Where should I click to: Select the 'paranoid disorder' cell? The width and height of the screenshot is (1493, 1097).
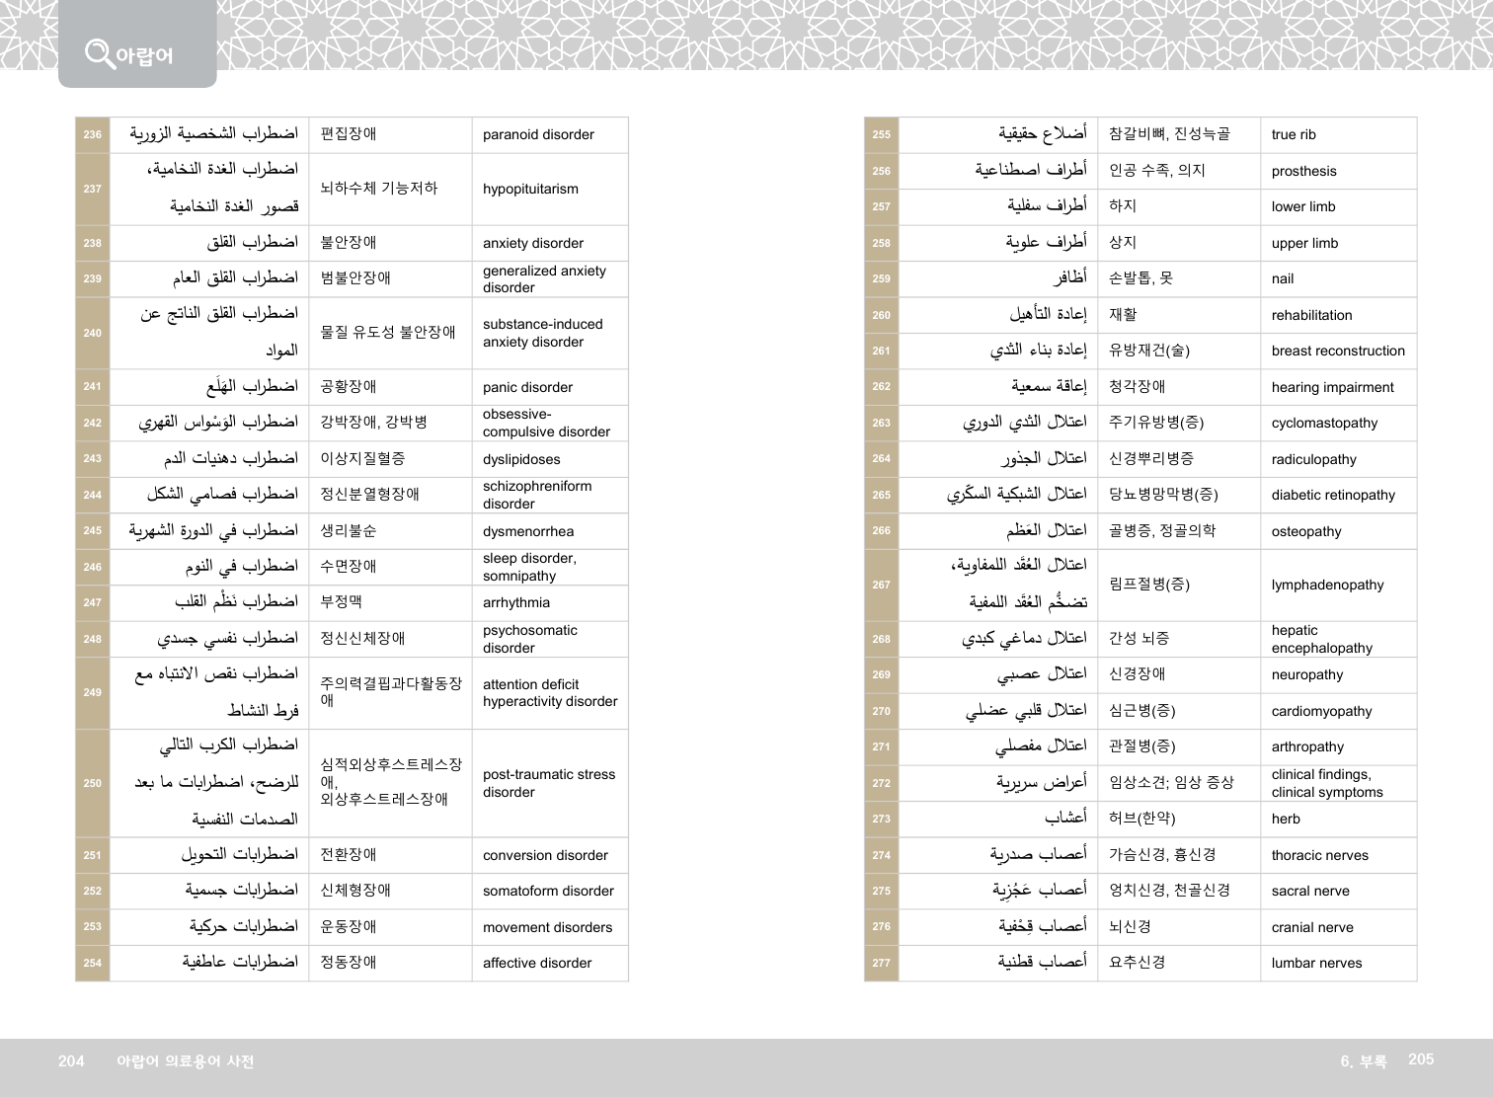(538, 135)
